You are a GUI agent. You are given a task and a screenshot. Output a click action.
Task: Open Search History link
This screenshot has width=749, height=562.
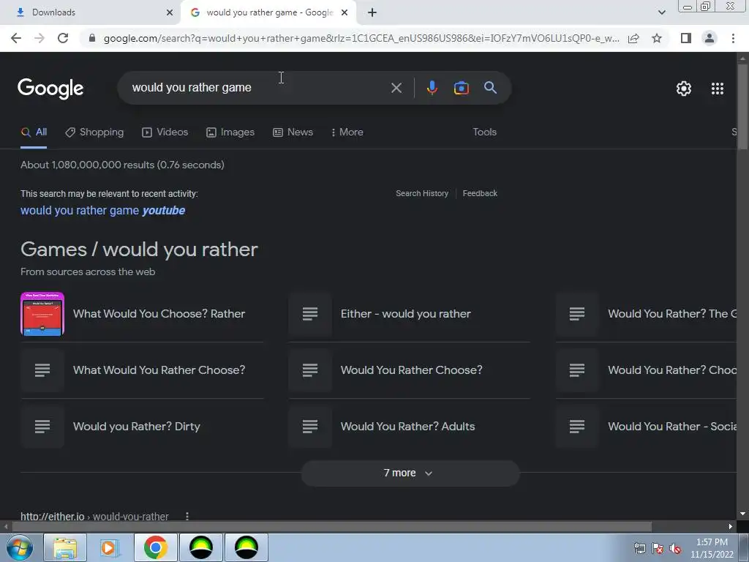click(x=422, y=193)
